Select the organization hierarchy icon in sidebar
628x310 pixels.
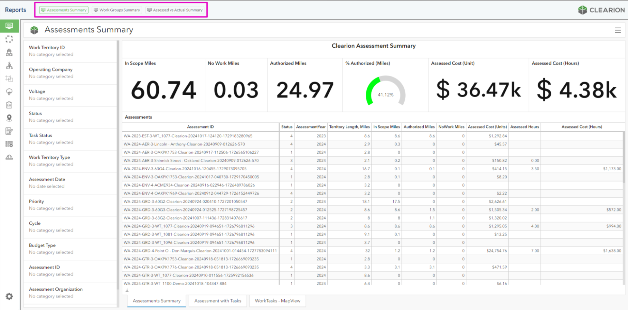click(9, 66)
